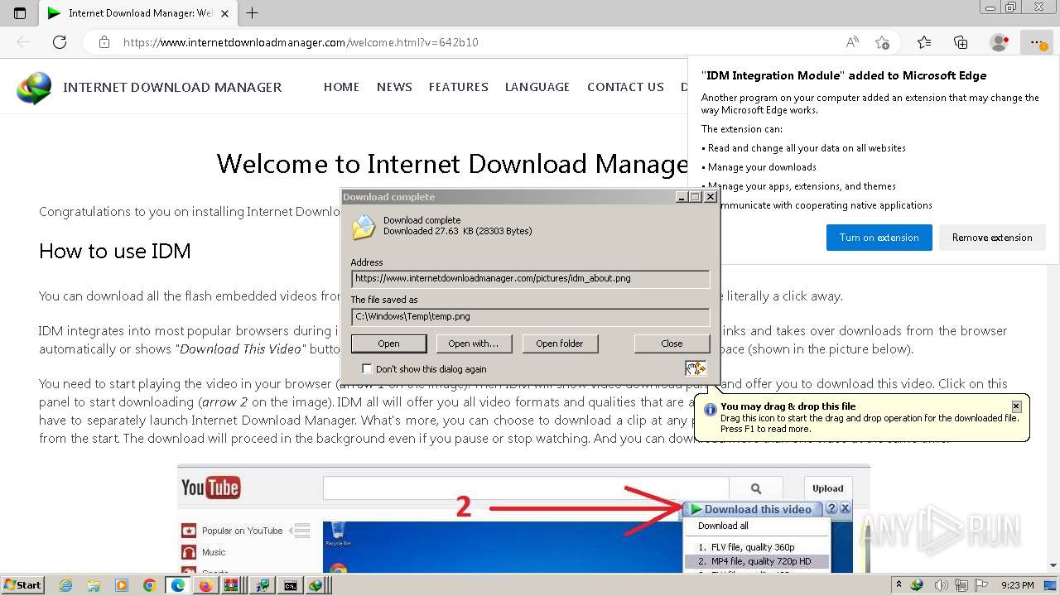This screenshot has height=596, width=1060.
Task: Go back to the previous page
Action: [x=23, y=42]
